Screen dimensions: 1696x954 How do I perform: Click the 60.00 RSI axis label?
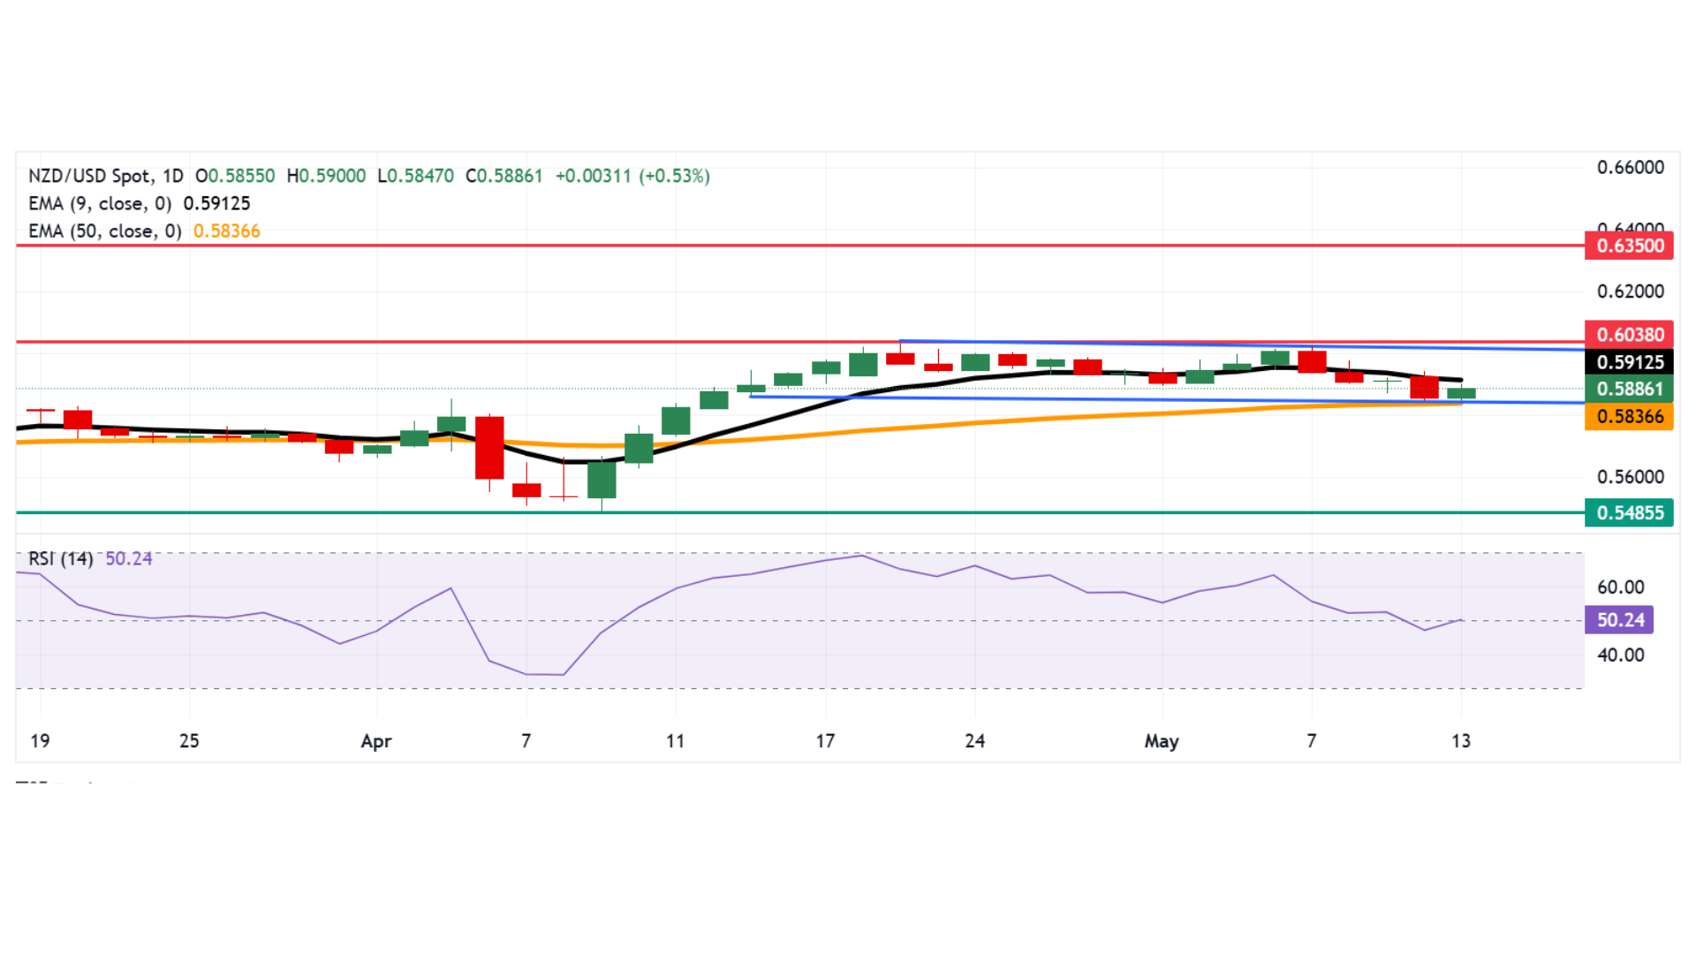(1620, 587)
